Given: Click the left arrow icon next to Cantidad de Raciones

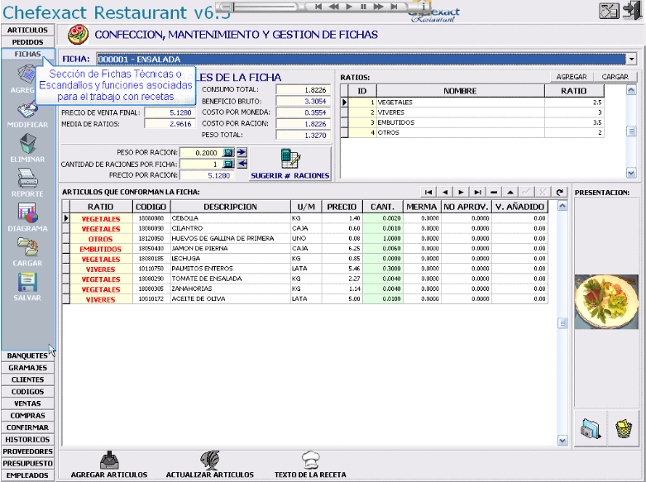Looking at the screenshot, I should [242, 164].
